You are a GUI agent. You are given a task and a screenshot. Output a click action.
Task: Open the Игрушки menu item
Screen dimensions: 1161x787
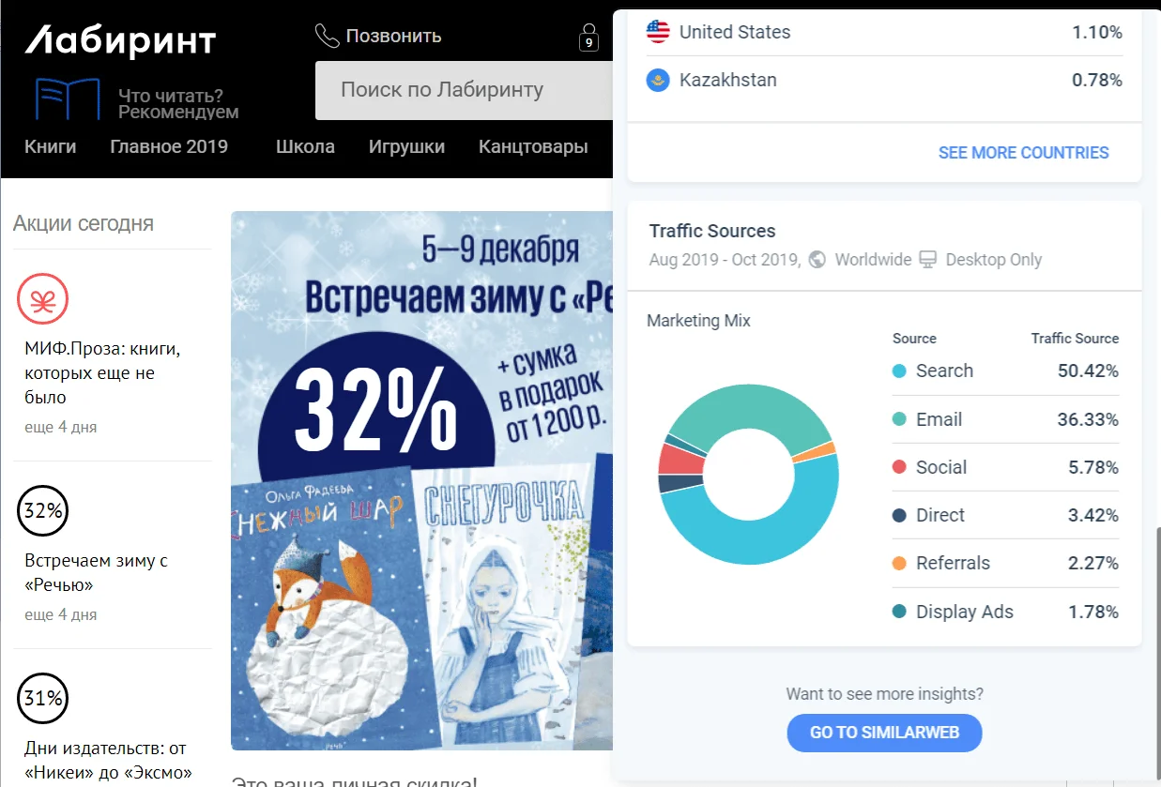406,146
